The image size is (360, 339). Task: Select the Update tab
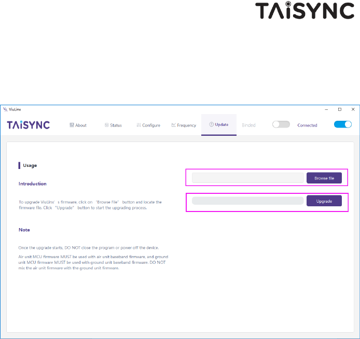[219, 124]
